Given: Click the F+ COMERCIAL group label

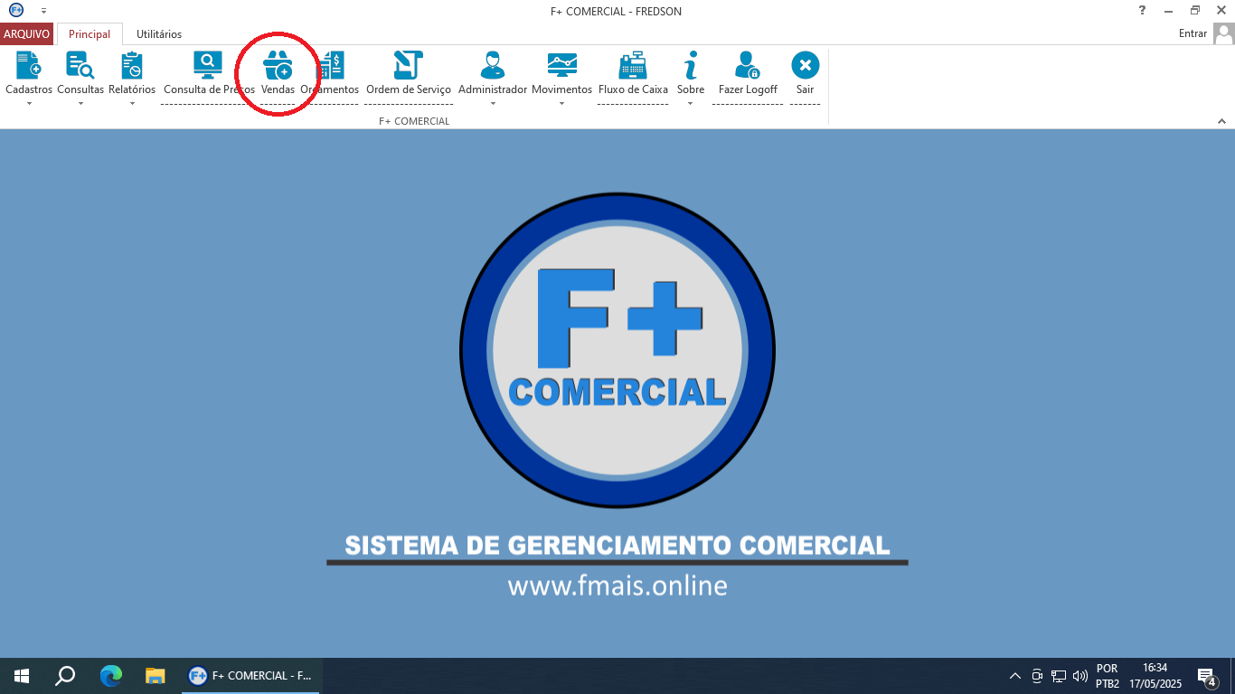Looking at the screenshot, I should point(414,121).
